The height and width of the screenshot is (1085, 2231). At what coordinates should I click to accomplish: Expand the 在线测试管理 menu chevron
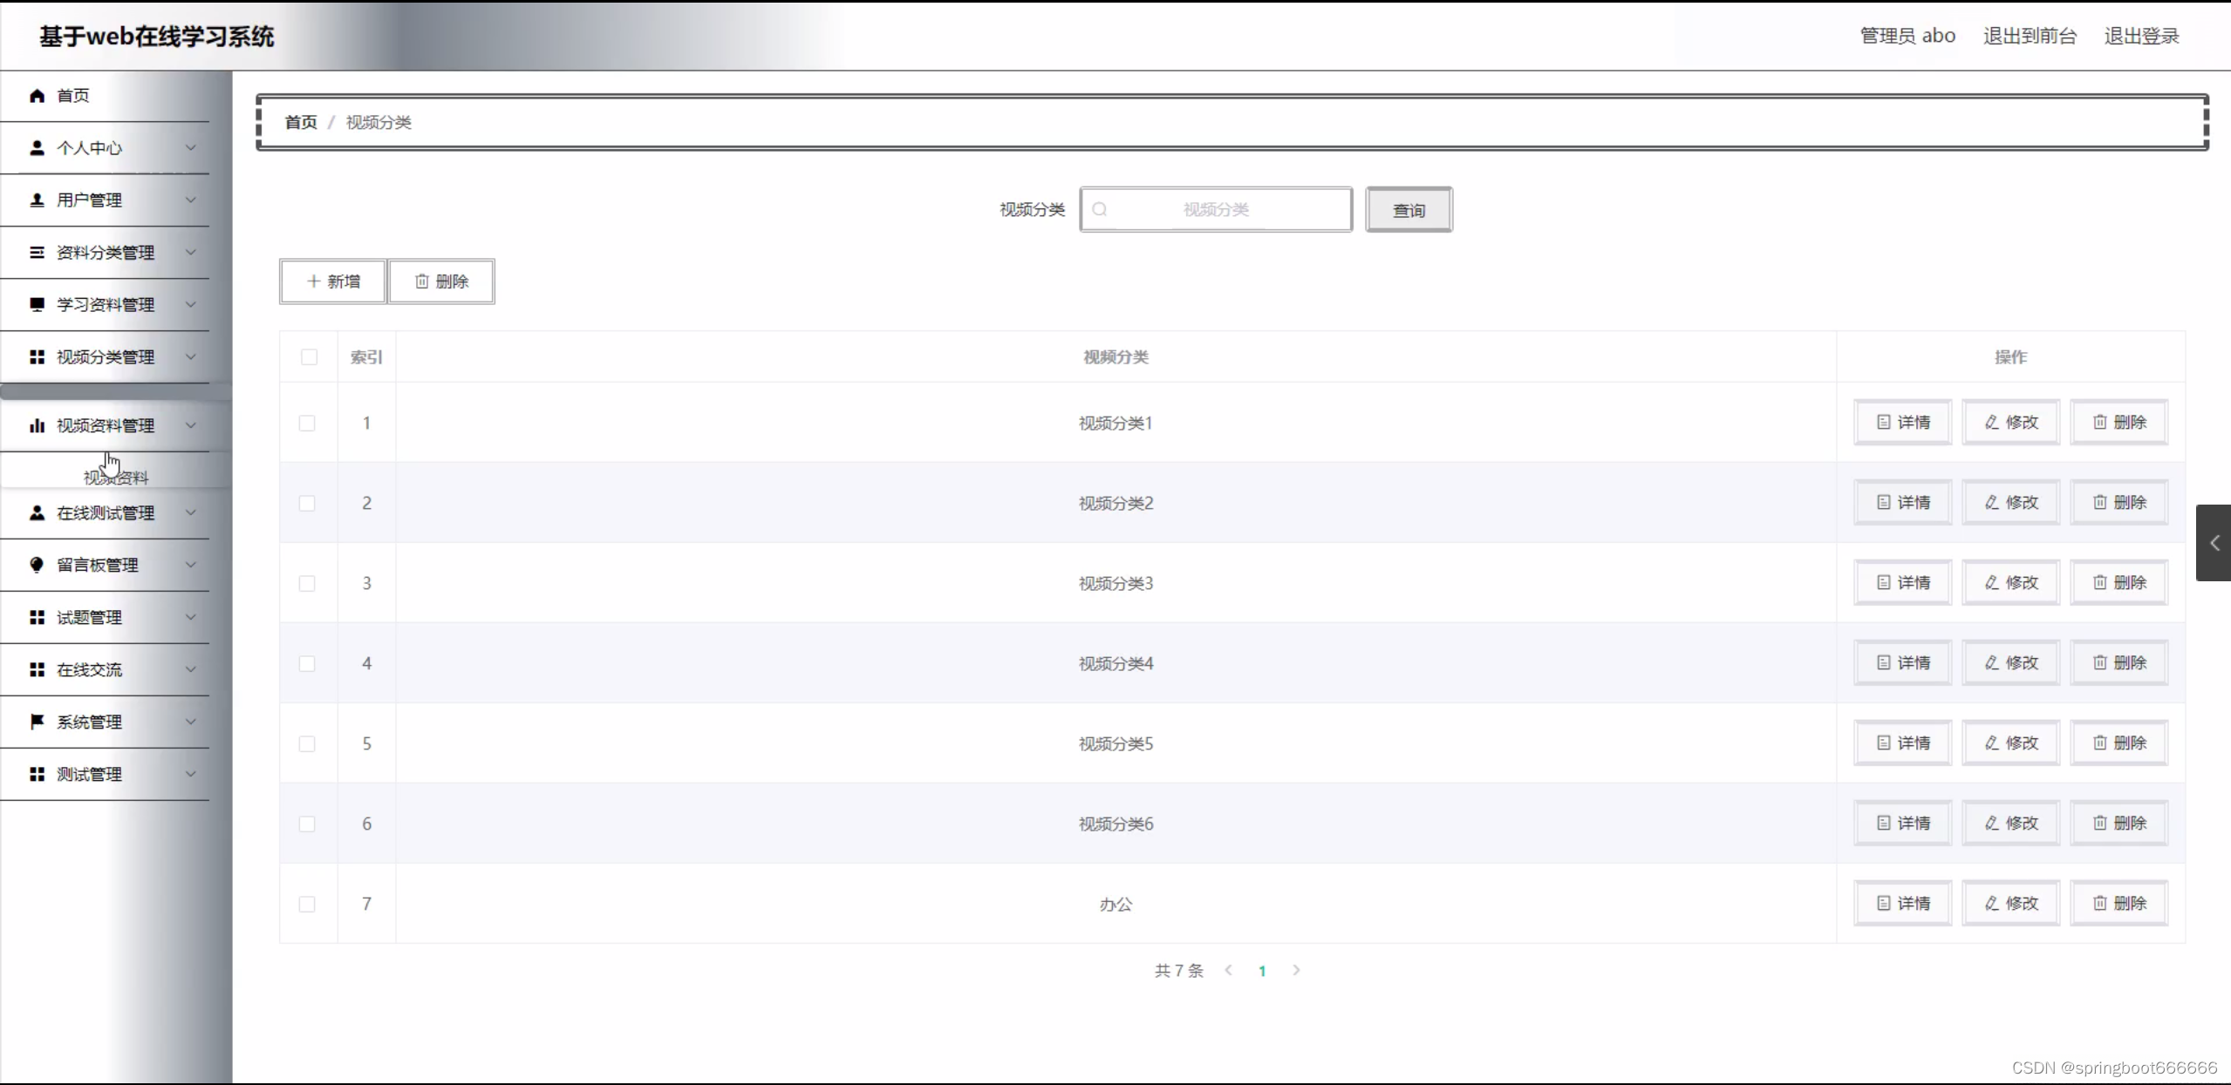(190, 512)
